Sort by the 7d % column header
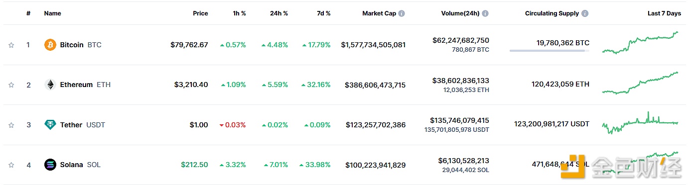688x185 pixels. [323, 13]
